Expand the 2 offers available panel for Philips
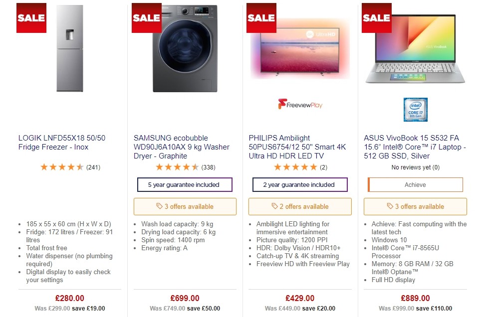Image resolution: width=480 pixels, height=317 pixels. 300,206
